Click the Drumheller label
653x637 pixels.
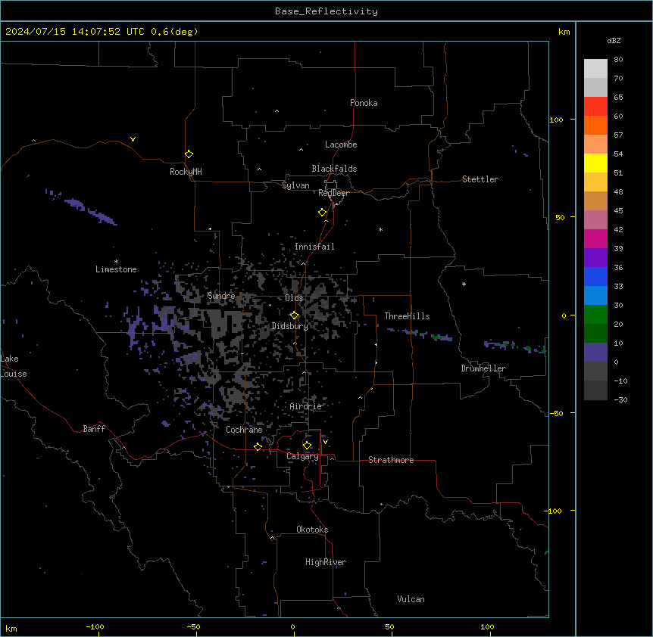click(483, 368)
